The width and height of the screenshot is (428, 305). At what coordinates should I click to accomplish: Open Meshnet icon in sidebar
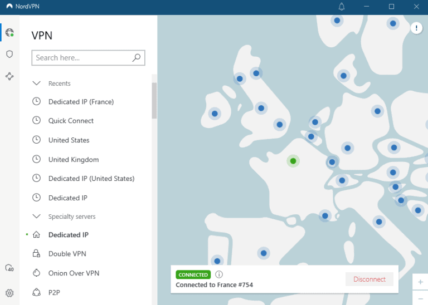[9, 76]
